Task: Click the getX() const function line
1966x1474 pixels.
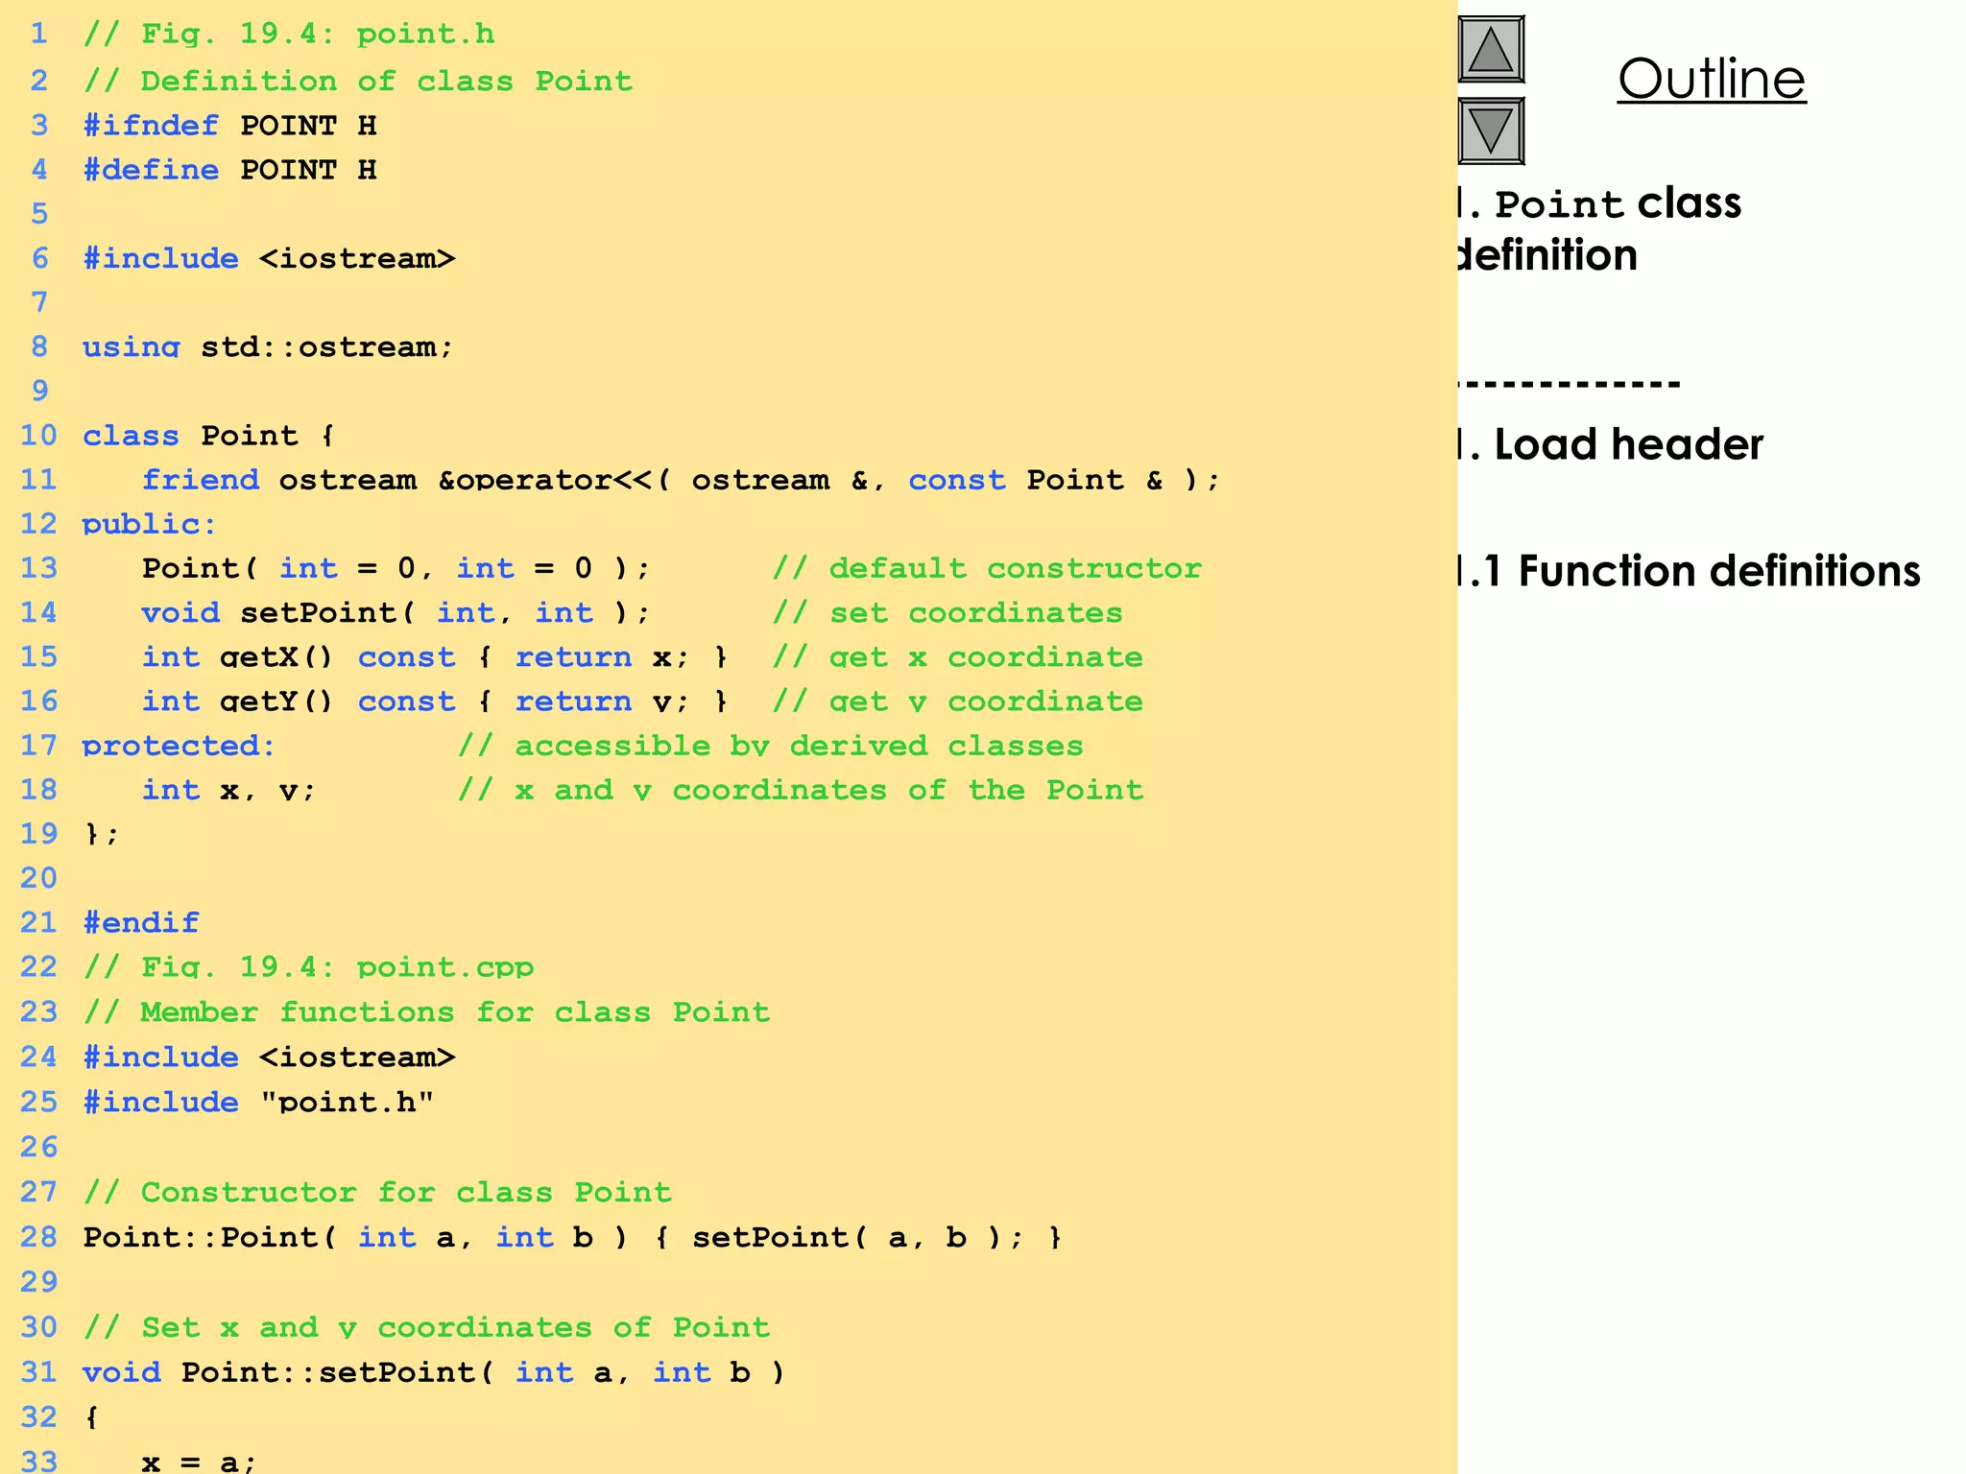Action: pos(435,657)
